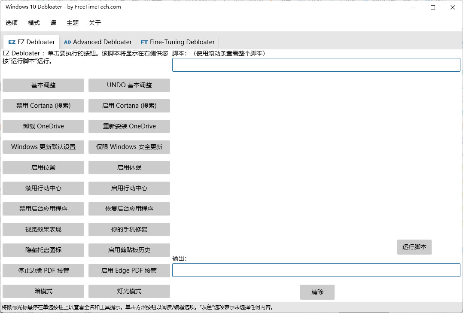Apply 暗模式 dark mode
Viewport: 463px width, 313px height.
pyautogui.click(x=43, y=291)
